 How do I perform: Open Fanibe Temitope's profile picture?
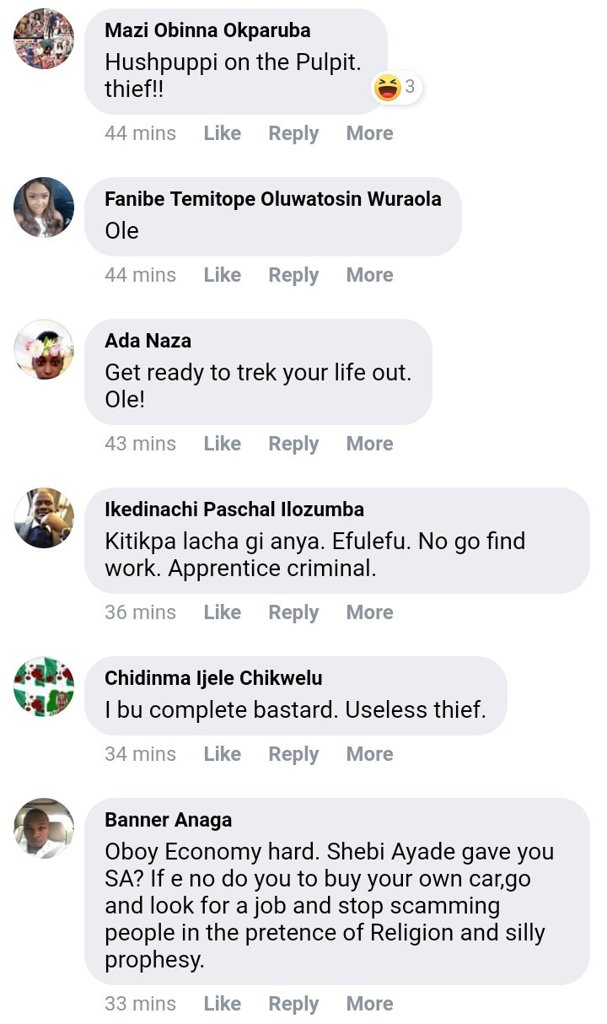click(x=44, y=207)
